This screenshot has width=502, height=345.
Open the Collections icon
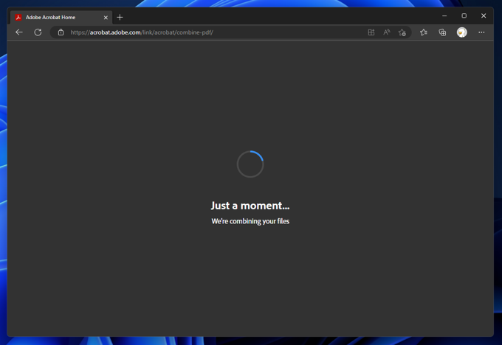442,32
